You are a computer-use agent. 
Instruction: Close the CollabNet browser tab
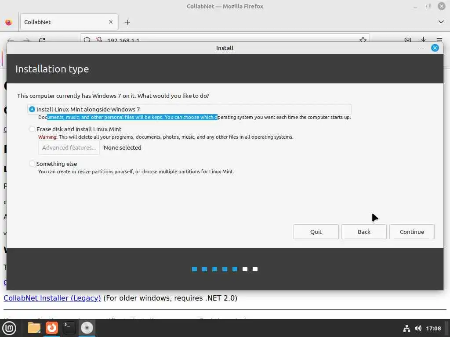coord(111,22)
